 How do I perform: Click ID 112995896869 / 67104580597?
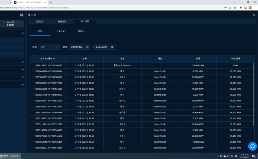click(x=48, y=77)
